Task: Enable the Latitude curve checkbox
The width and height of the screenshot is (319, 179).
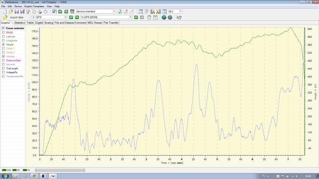Action: click(4, 36)
